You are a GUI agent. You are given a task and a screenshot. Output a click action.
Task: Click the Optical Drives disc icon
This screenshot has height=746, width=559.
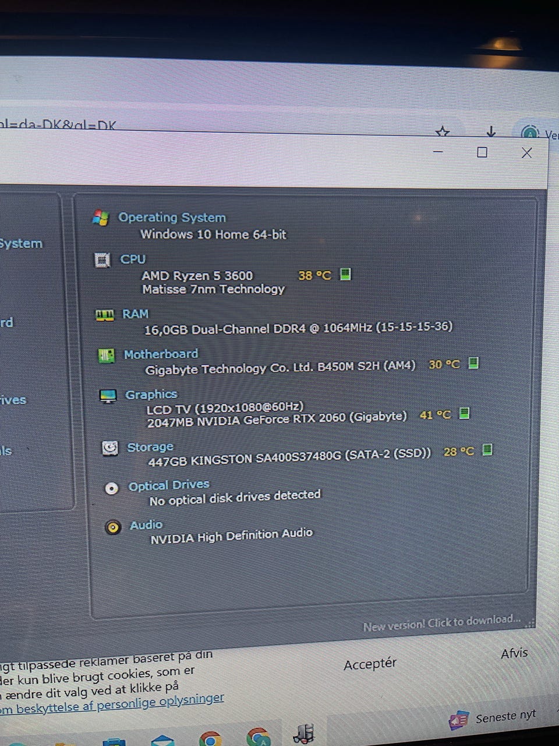112,488
